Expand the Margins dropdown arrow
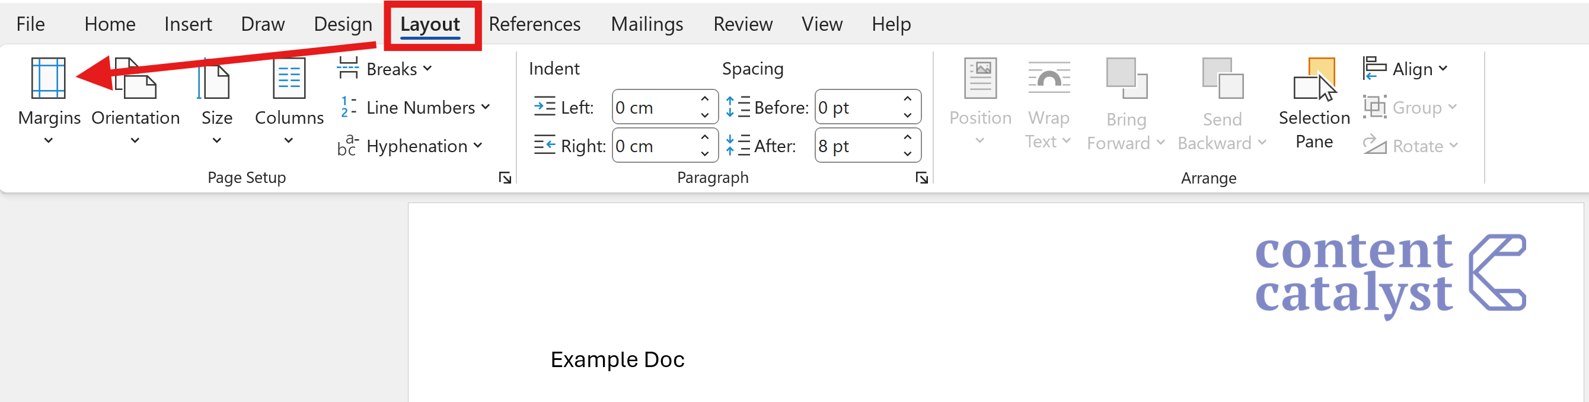The height and width of the screenshot is (402, 1589). click(49, 140)
